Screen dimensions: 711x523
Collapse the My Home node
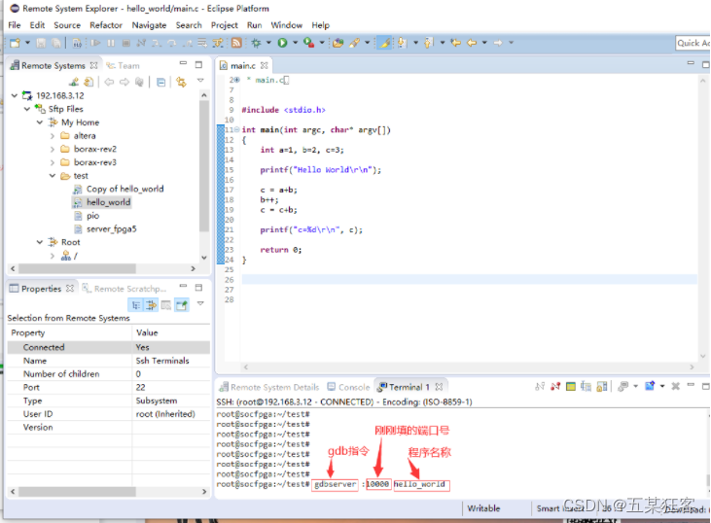click(40, 122)
